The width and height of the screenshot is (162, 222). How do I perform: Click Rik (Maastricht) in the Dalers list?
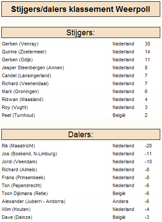click(x=19, y=146)
